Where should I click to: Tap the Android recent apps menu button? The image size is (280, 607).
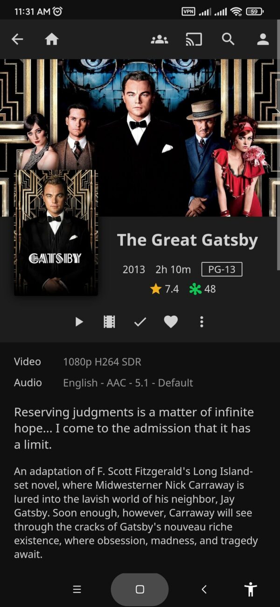point(77,589)
